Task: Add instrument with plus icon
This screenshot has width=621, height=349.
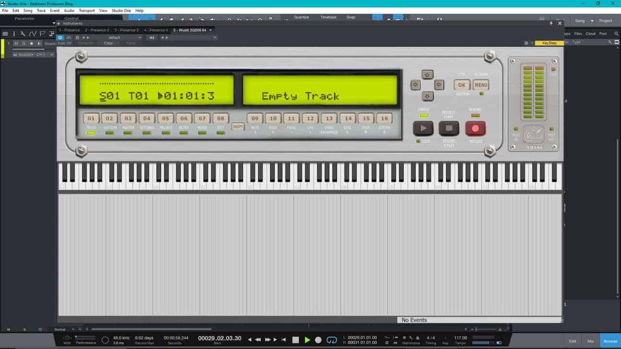Action: [x=59, y=23]
